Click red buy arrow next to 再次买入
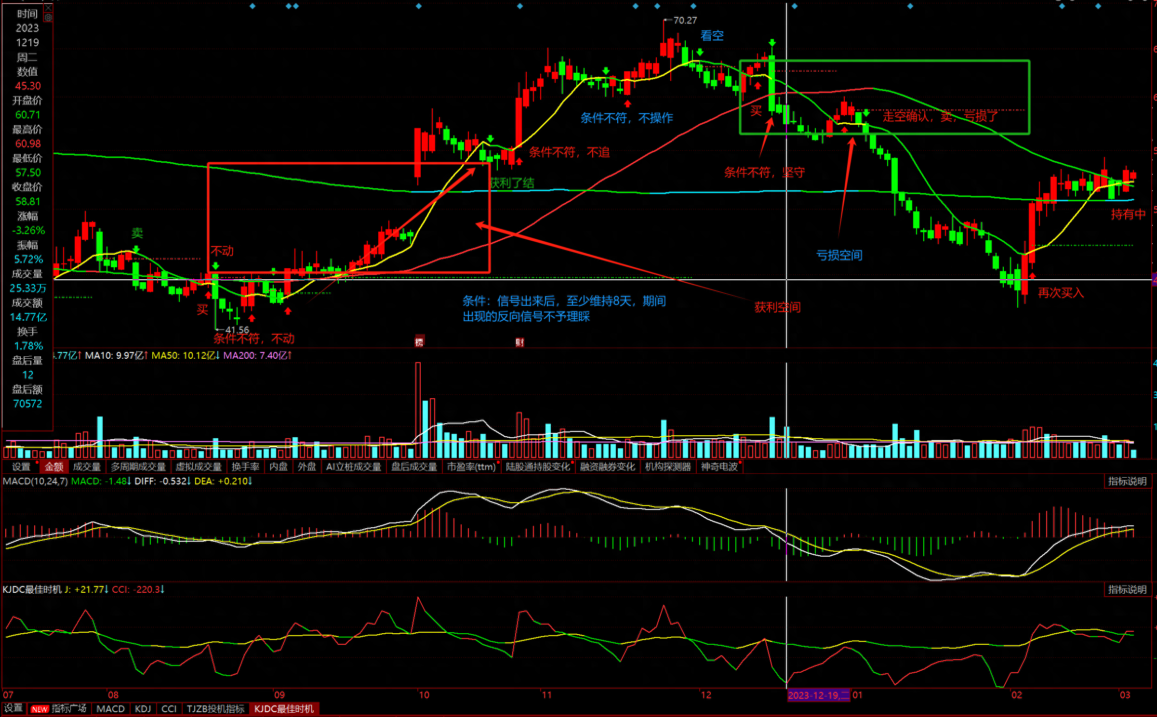 (1032, 276)
